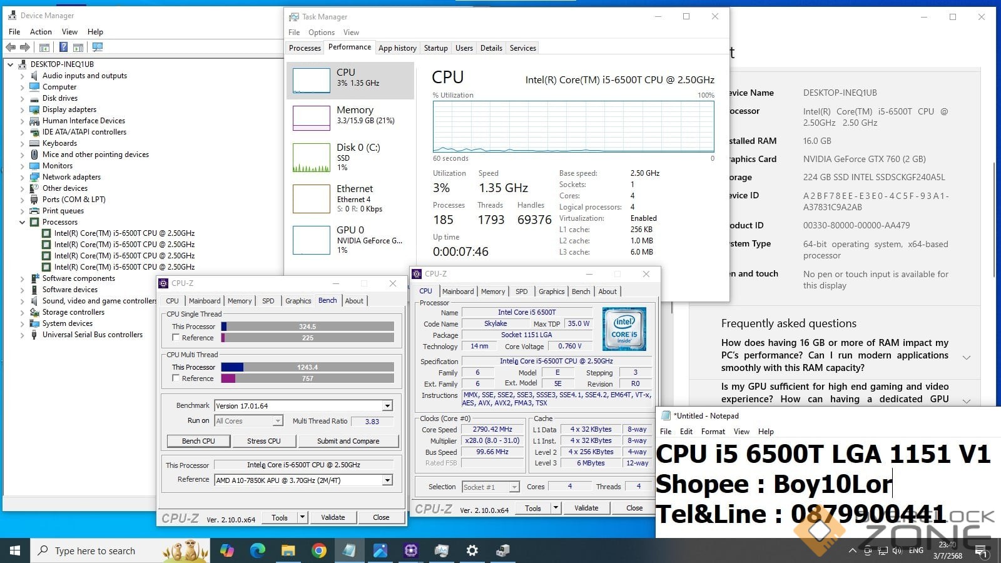
Task: Switch to the App history tab
Action: click(397, 48)
